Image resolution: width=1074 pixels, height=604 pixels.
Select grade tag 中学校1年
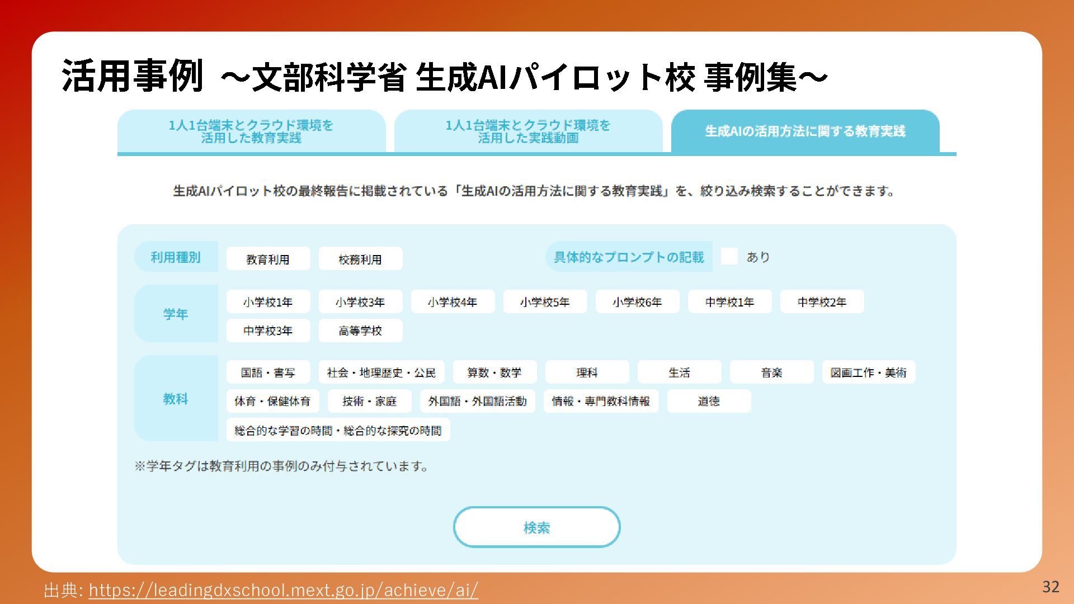[729, 302]
